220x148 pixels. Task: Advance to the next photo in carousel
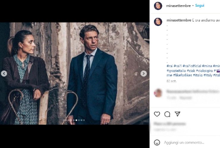pos(144,74)
